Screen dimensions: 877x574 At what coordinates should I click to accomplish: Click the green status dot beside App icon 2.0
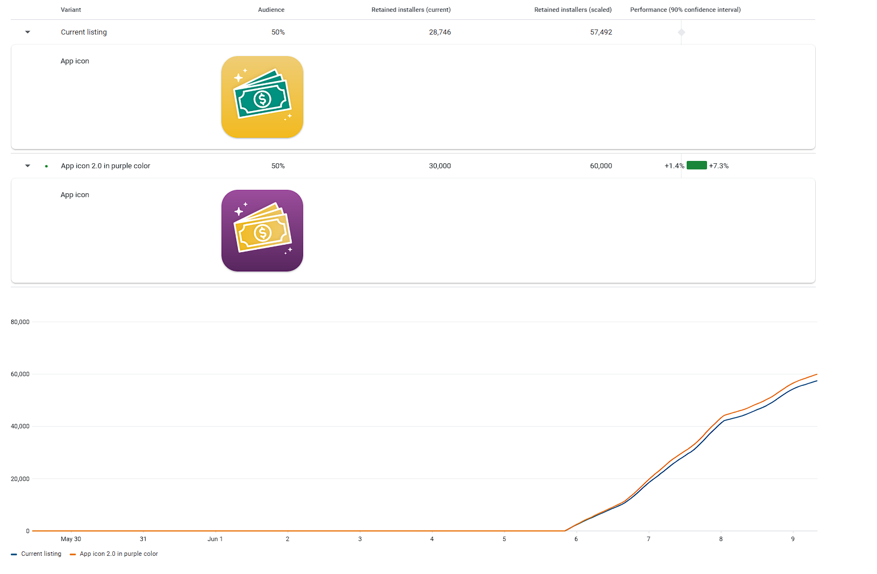pos(46,166)
